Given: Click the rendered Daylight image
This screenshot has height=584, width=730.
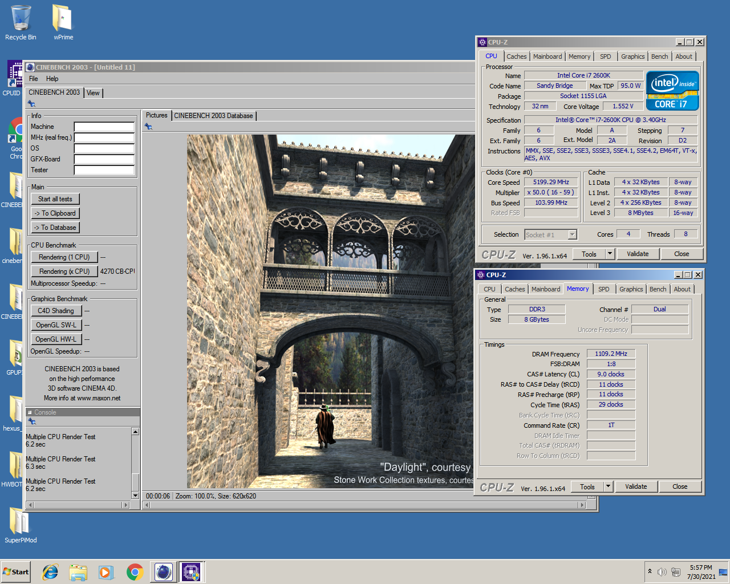Looking at the screenshot, I should 331,311.
